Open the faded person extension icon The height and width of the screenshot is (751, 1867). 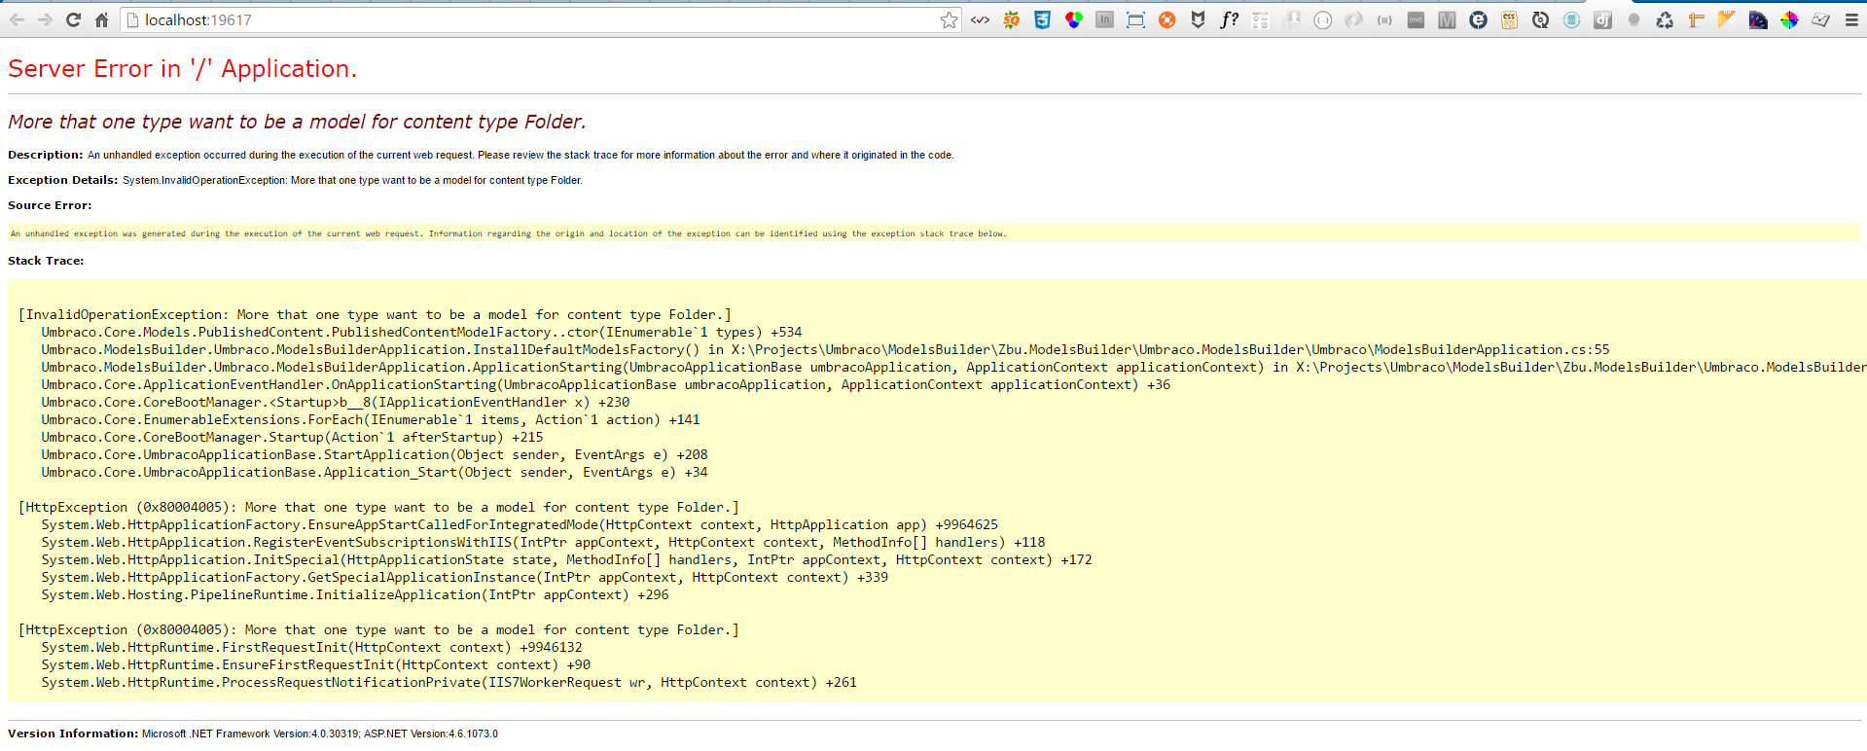[1291, 19]
